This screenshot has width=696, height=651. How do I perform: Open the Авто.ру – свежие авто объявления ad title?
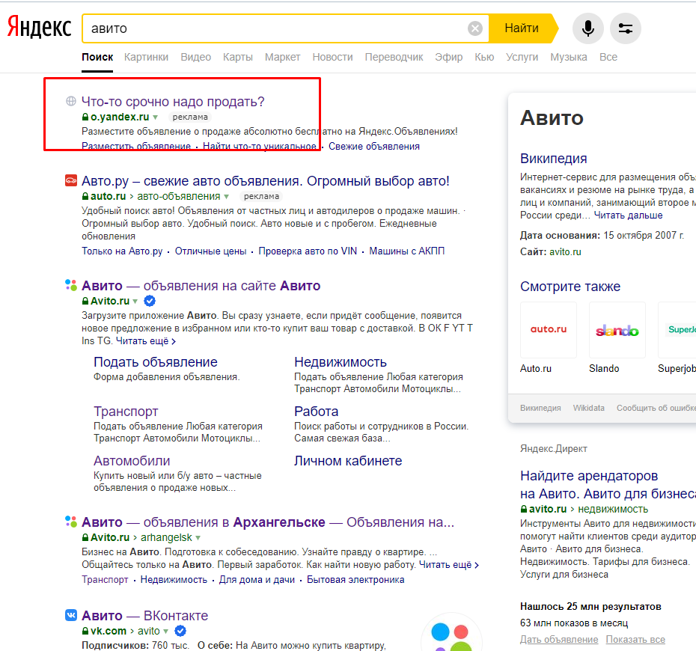coord(266,181)
